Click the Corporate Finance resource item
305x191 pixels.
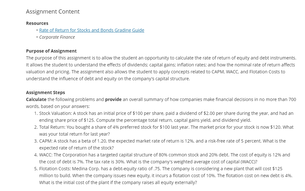click(57, 37)
